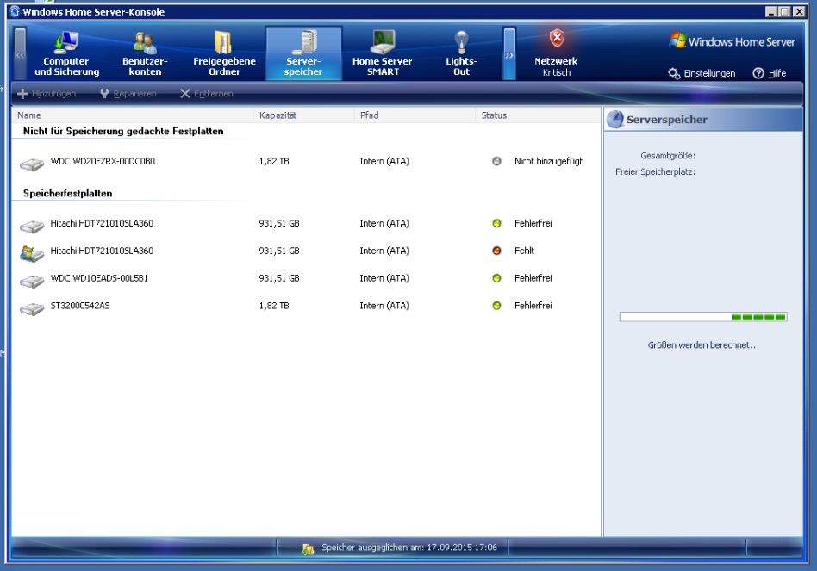The height and width of the screenshot is (571, 817).
Task: Open the Hilfe help link
Action: coord(770,73)
